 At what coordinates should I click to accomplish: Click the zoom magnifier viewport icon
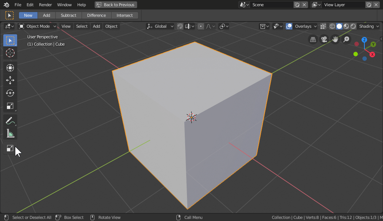[x=346, y=39]
